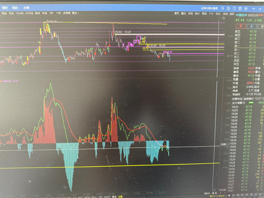Open the 决策 menu
Image resolution: width=264 pixels, height=198 pixels.
point(26,8)
